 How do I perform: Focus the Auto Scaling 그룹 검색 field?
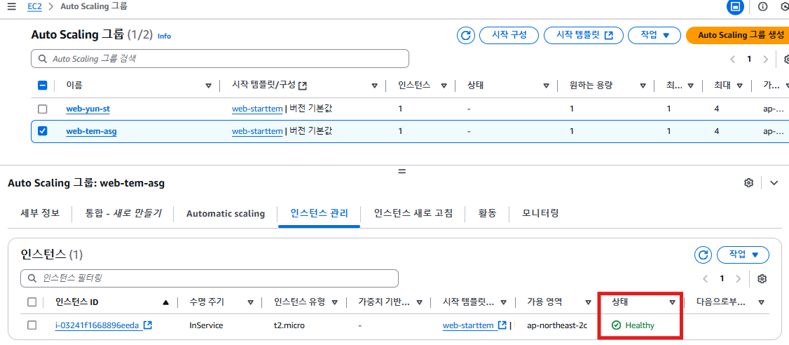(220, 59)
